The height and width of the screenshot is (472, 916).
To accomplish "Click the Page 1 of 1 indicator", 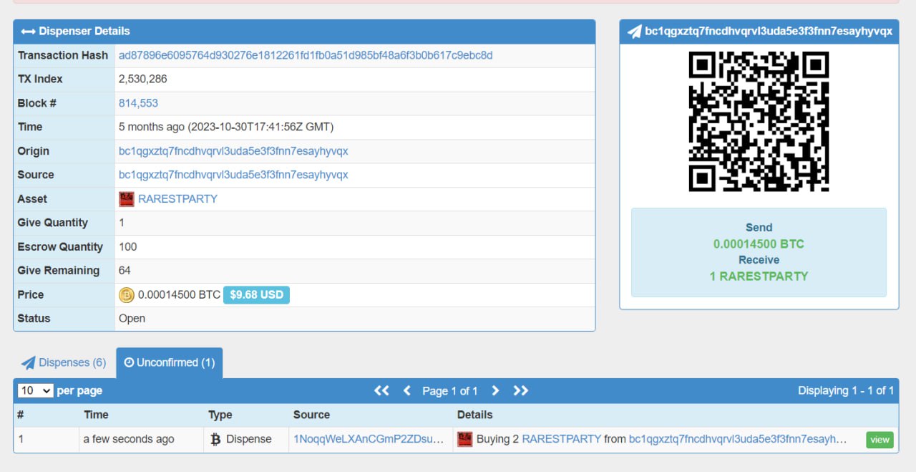I will (450, 391).
